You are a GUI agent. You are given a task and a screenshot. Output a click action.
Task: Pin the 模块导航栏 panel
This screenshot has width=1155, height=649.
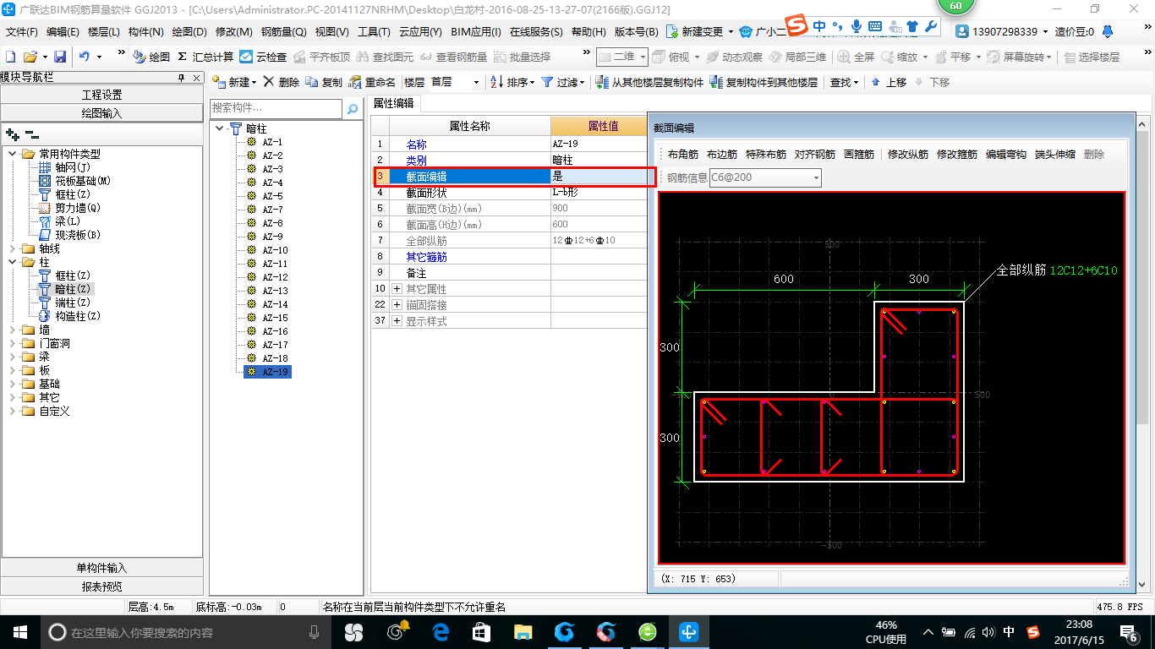181,78
